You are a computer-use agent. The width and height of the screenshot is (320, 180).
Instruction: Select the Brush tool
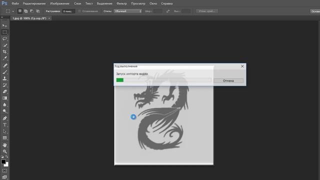pos(4,72)
